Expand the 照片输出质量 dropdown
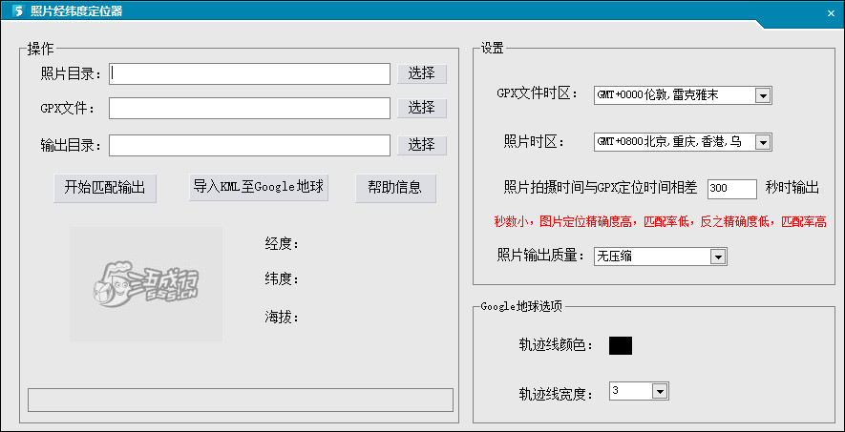 (x=660, y=257)
